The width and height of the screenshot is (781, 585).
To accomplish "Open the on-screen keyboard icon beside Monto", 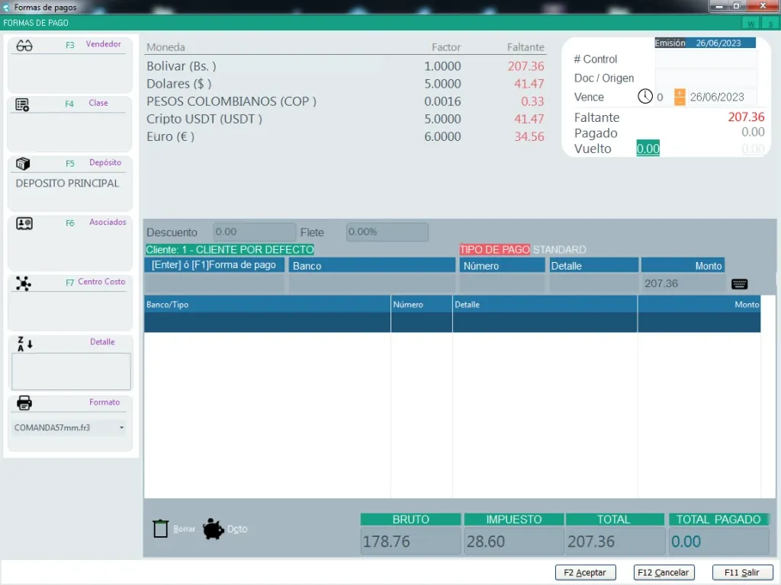I will [x=739, y=284].
